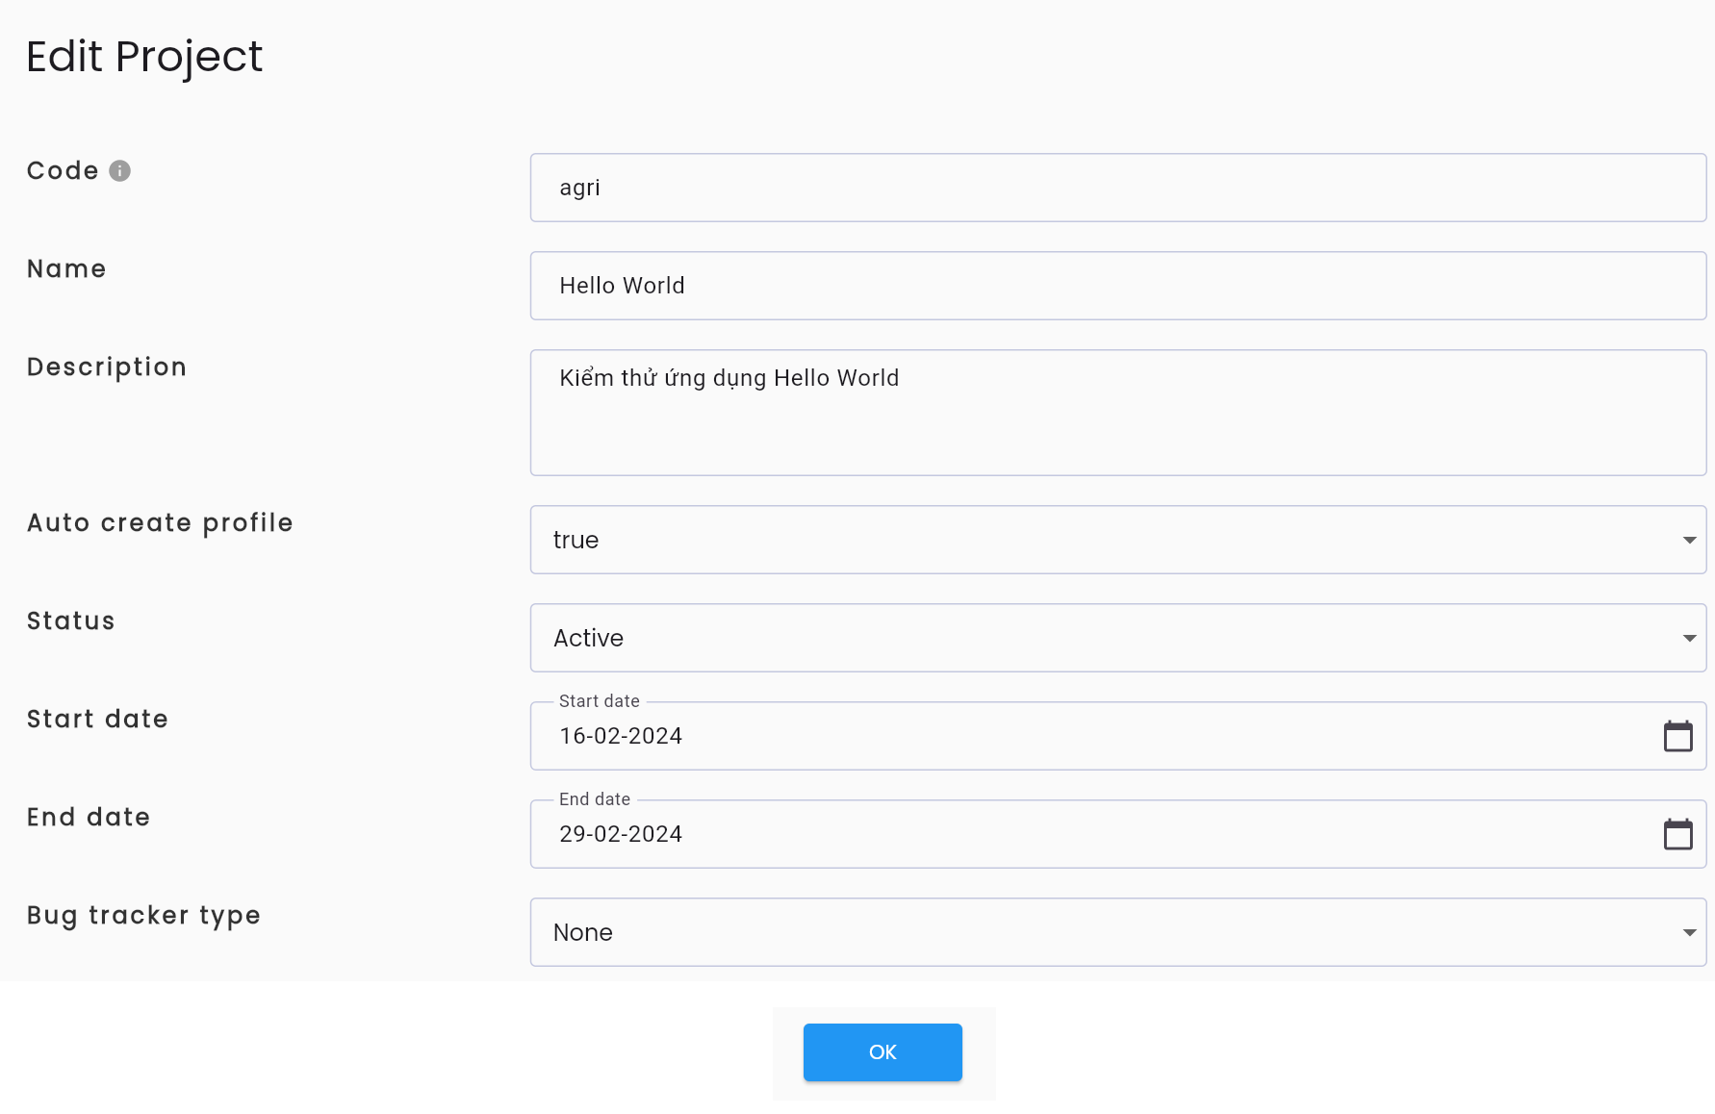Click the left-side 'Start date' label
Viewport: 1715px width, 1114px height.
pos(97,719)
